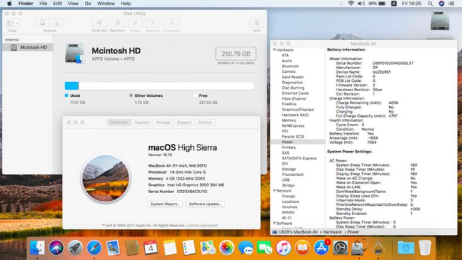The width and height of the screenshot is (462, 260).
Task: Open Downloads folder in Dock
Action: pos(406,248)
